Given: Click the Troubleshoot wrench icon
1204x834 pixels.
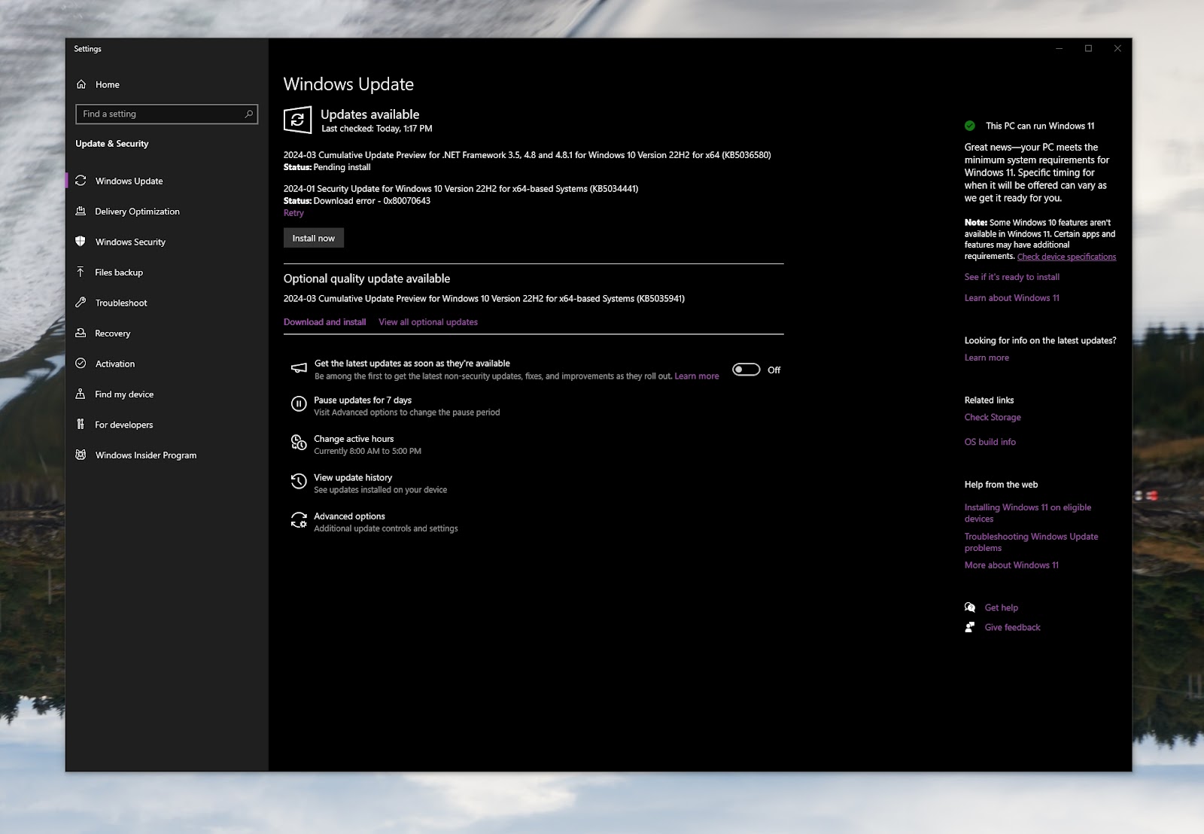Looking at the screenshot, I should (x=81, y=303).
